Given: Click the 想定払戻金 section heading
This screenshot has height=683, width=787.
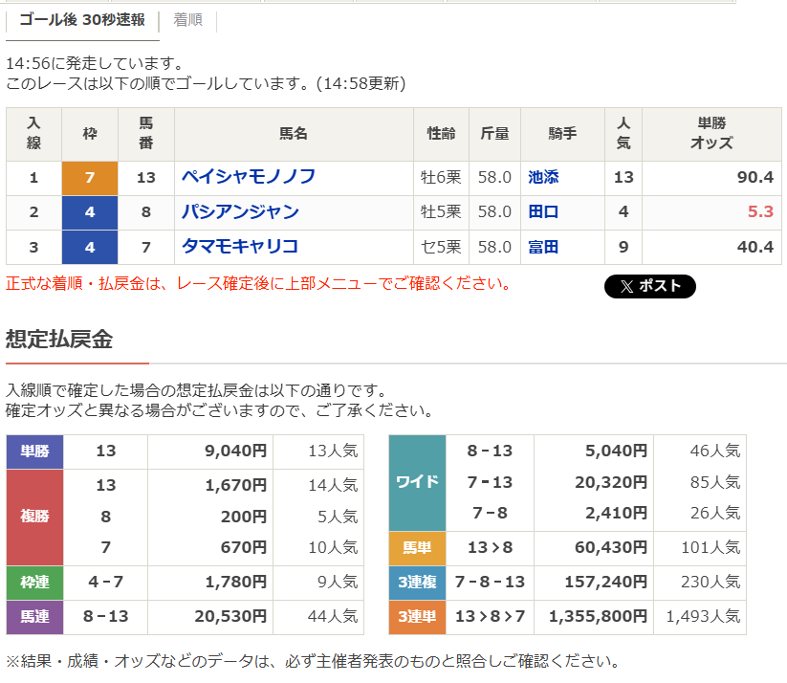Looking at the screenshot, I should click(x=59, y=340).
